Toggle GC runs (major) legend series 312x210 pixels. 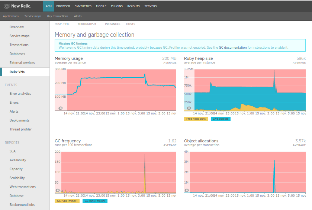tap(94, 201)
